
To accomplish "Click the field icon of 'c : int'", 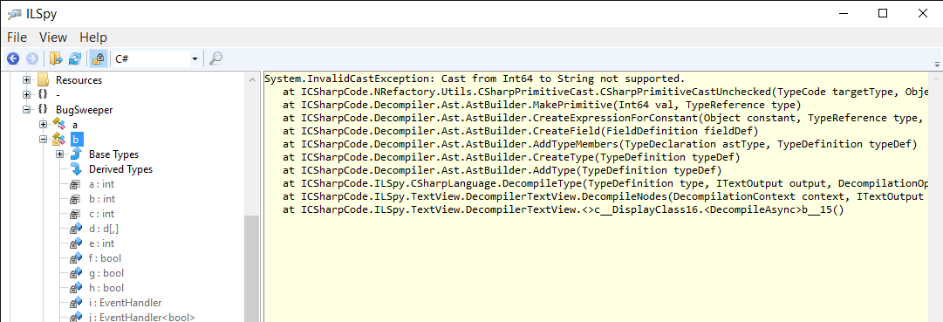I will [x=76, y=215].
